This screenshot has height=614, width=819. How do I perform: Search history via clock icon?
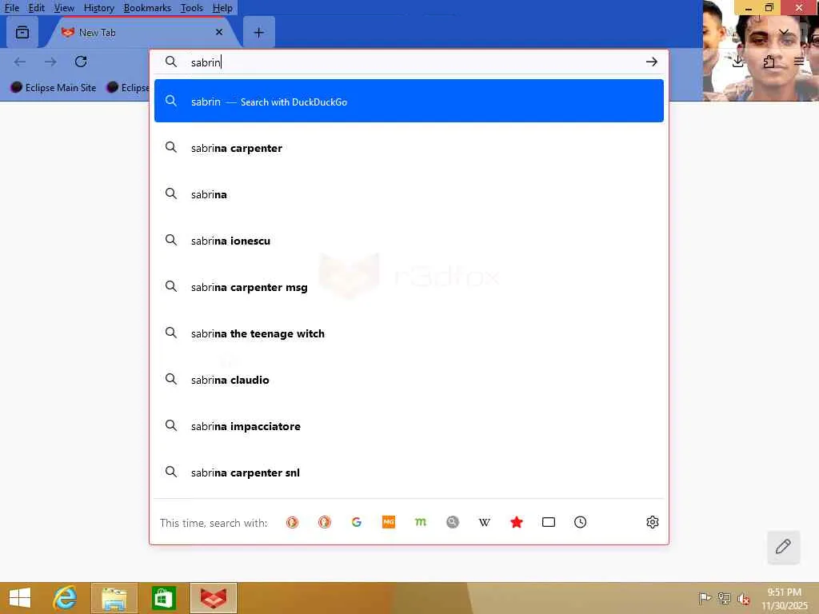[x=581, y=522]
